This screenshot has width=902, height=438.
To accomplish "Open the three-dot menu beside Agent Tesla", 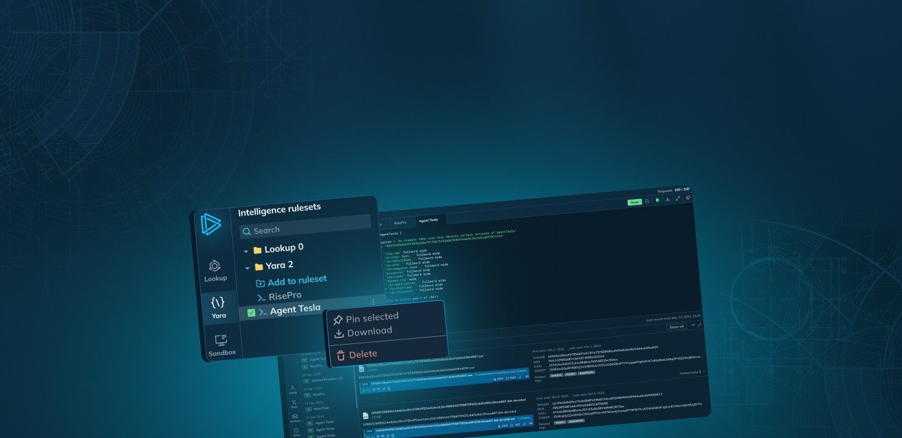I will (x=373, y=302).
